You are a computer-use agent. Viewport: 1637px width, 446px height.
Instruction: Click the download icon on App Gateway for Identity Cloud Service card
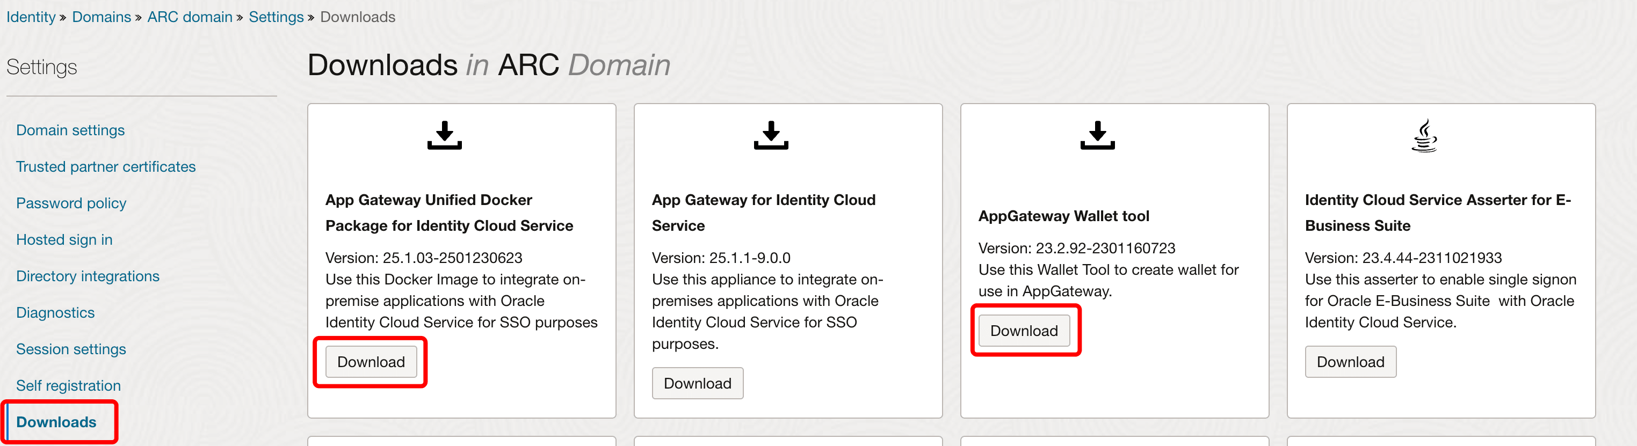[x=771, y=135]
